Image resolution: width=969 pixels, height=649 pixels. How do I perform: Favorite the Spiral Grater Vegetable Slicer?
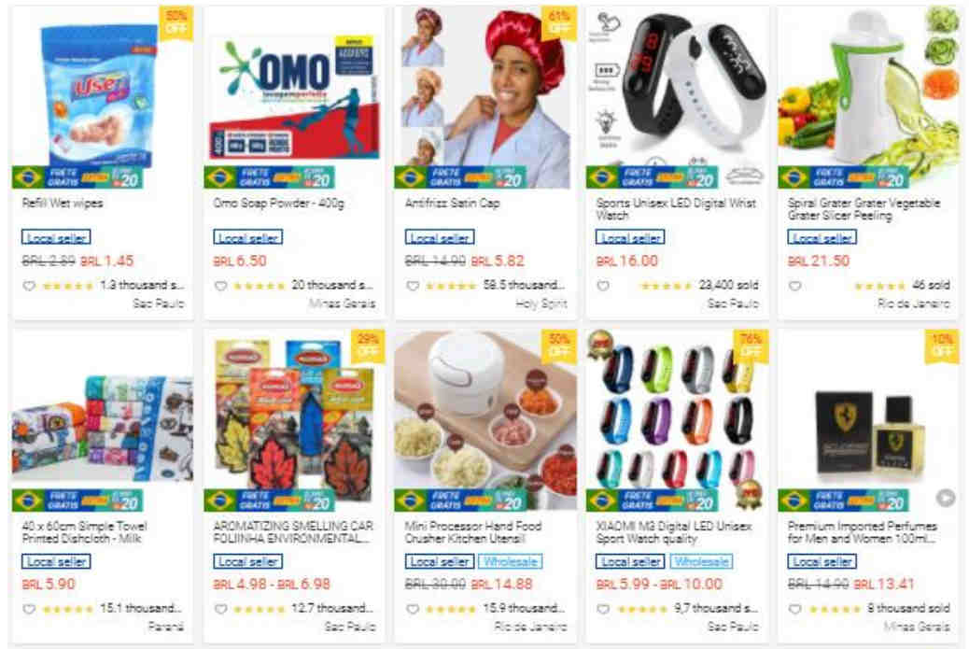click(795, 286)
